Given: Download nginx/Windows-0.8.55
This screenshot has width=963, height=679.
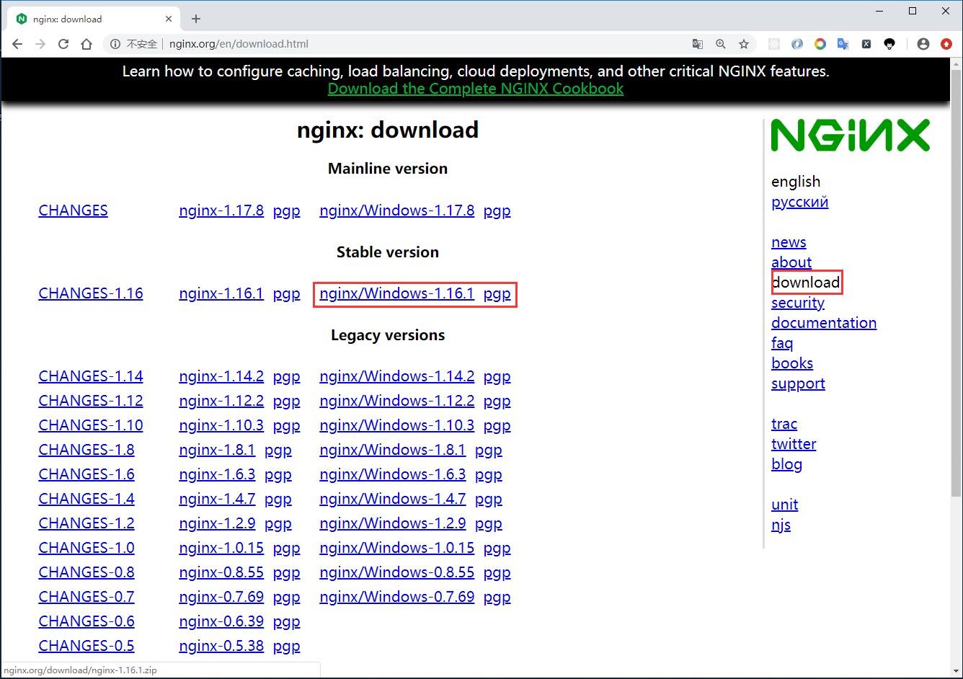Looking at the screenshot, I should (x=397, y=572).
